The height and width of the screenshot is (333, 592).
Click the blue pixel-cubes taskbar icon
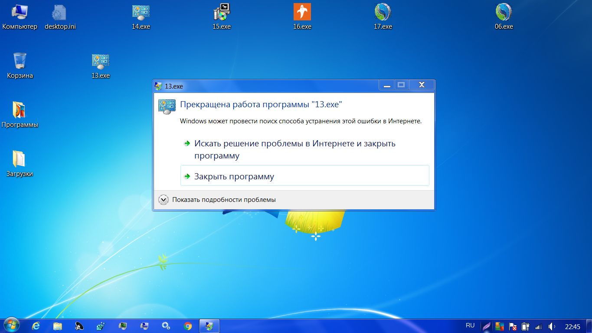(101, 326)
